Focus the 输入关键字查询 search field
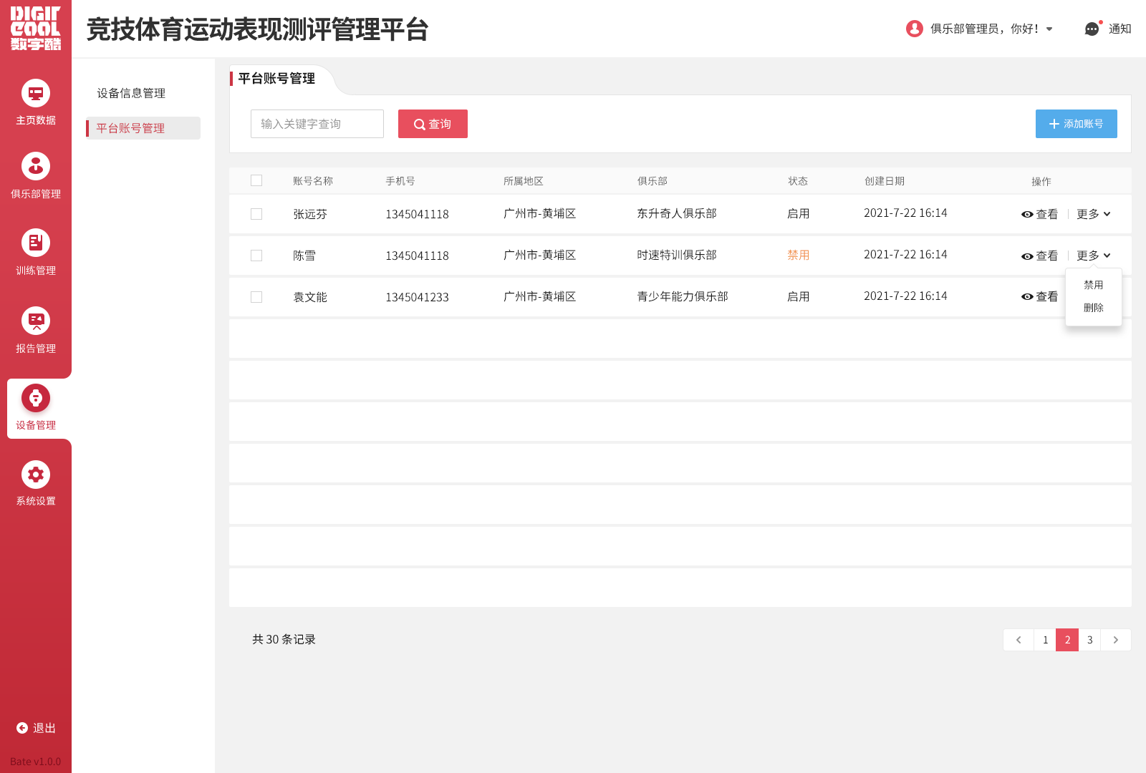 coord(317,124)
